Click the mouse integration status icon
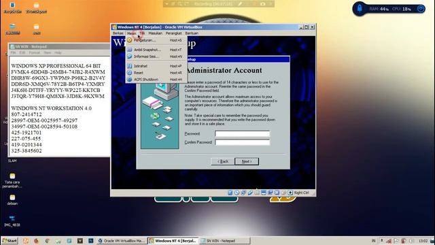435x245 pixels. point(283,193)
